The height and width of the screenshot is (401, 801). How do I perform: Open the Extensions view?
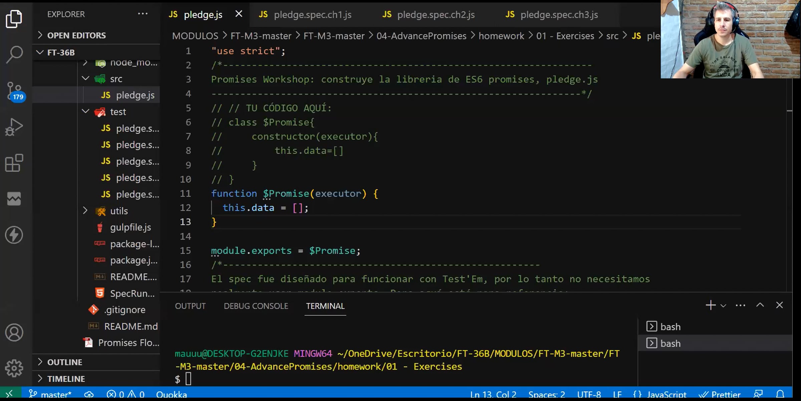(x=14, y=163)
